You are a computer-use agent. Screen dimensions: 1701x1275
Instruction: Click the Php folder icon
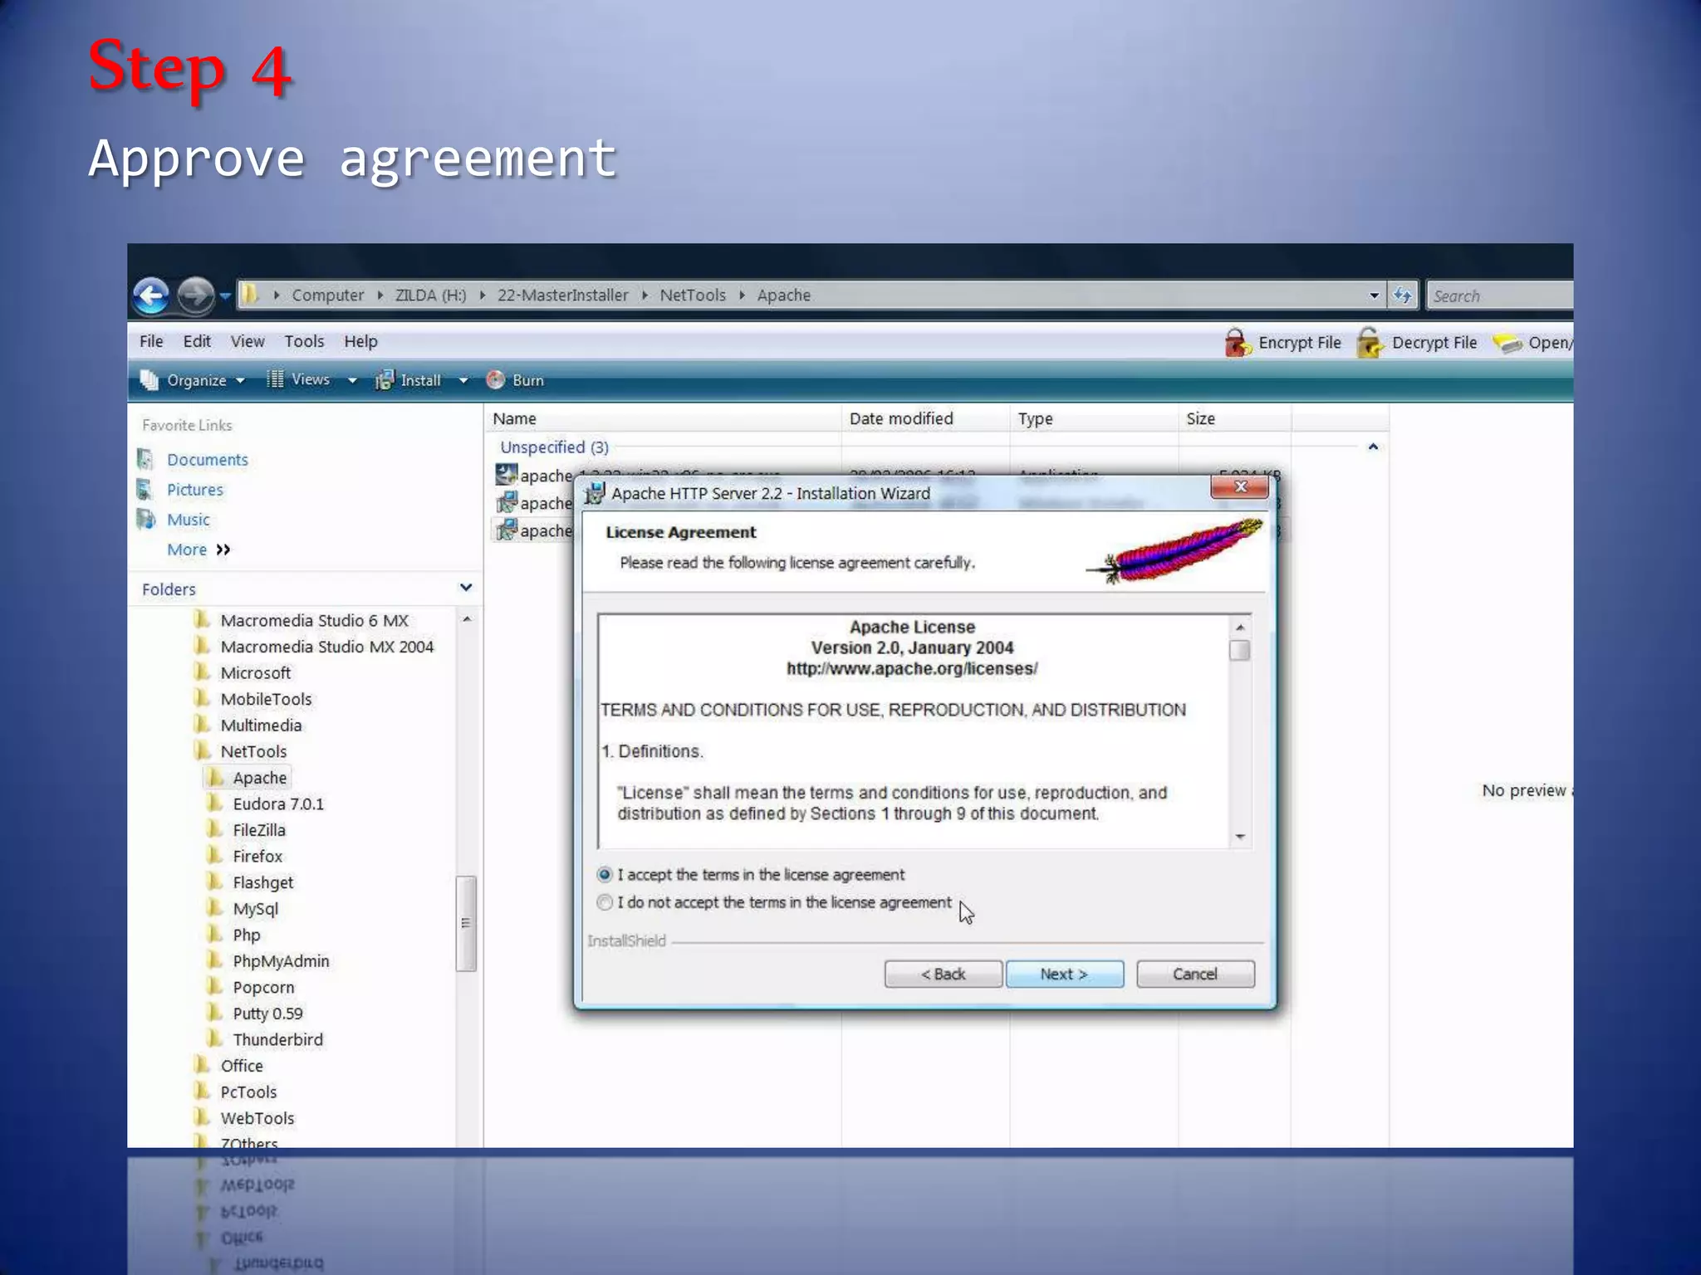point(215,934)
